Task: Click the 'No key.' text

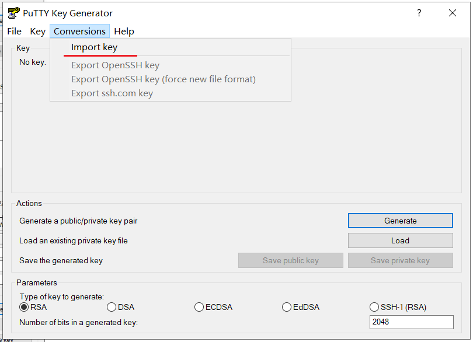Action: pyautogui.click(x=33, y=62)
